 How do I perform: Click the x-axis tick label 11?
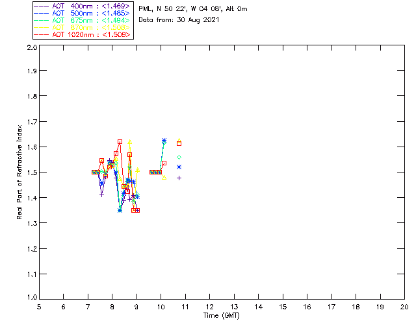[185, 307]
